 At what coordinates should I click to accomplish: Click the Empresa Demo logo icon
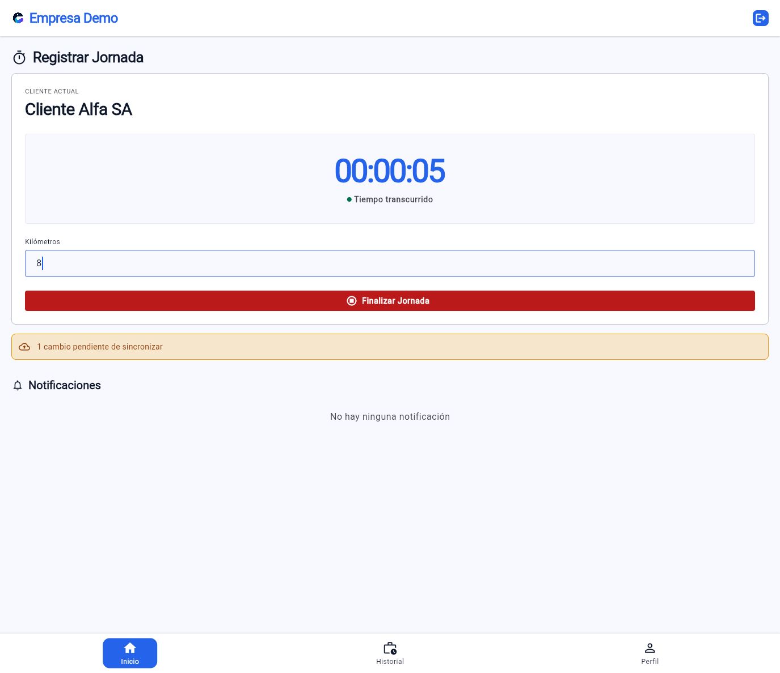18,18
